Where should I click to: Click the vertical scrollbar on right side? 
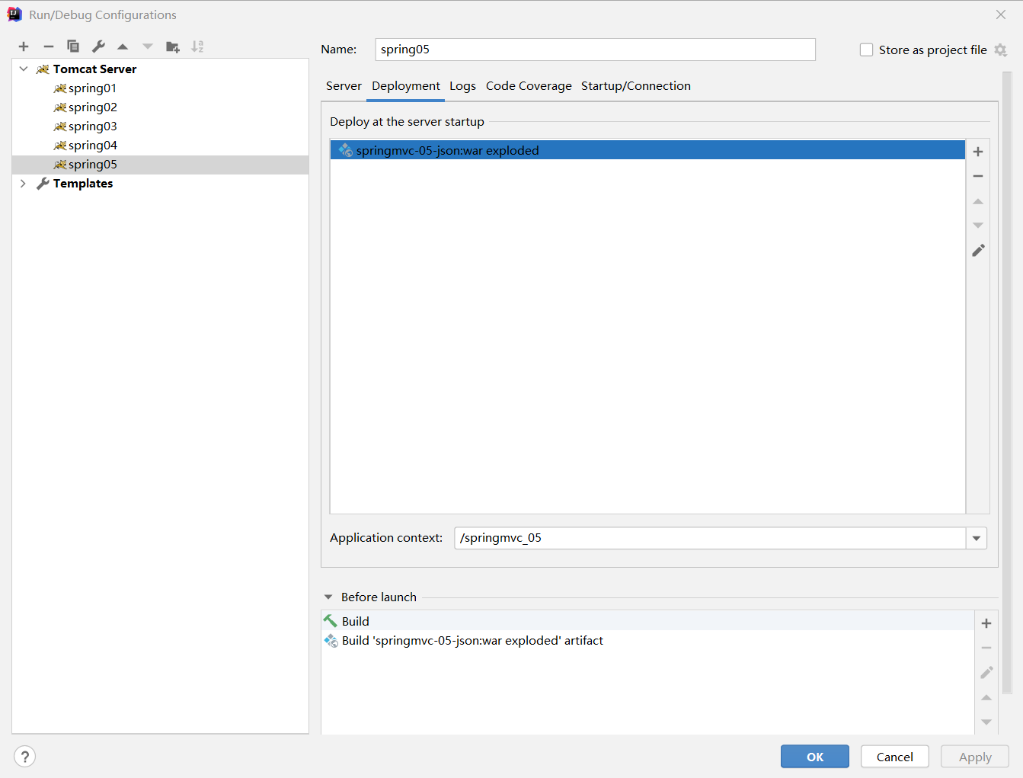[1007, 381]
